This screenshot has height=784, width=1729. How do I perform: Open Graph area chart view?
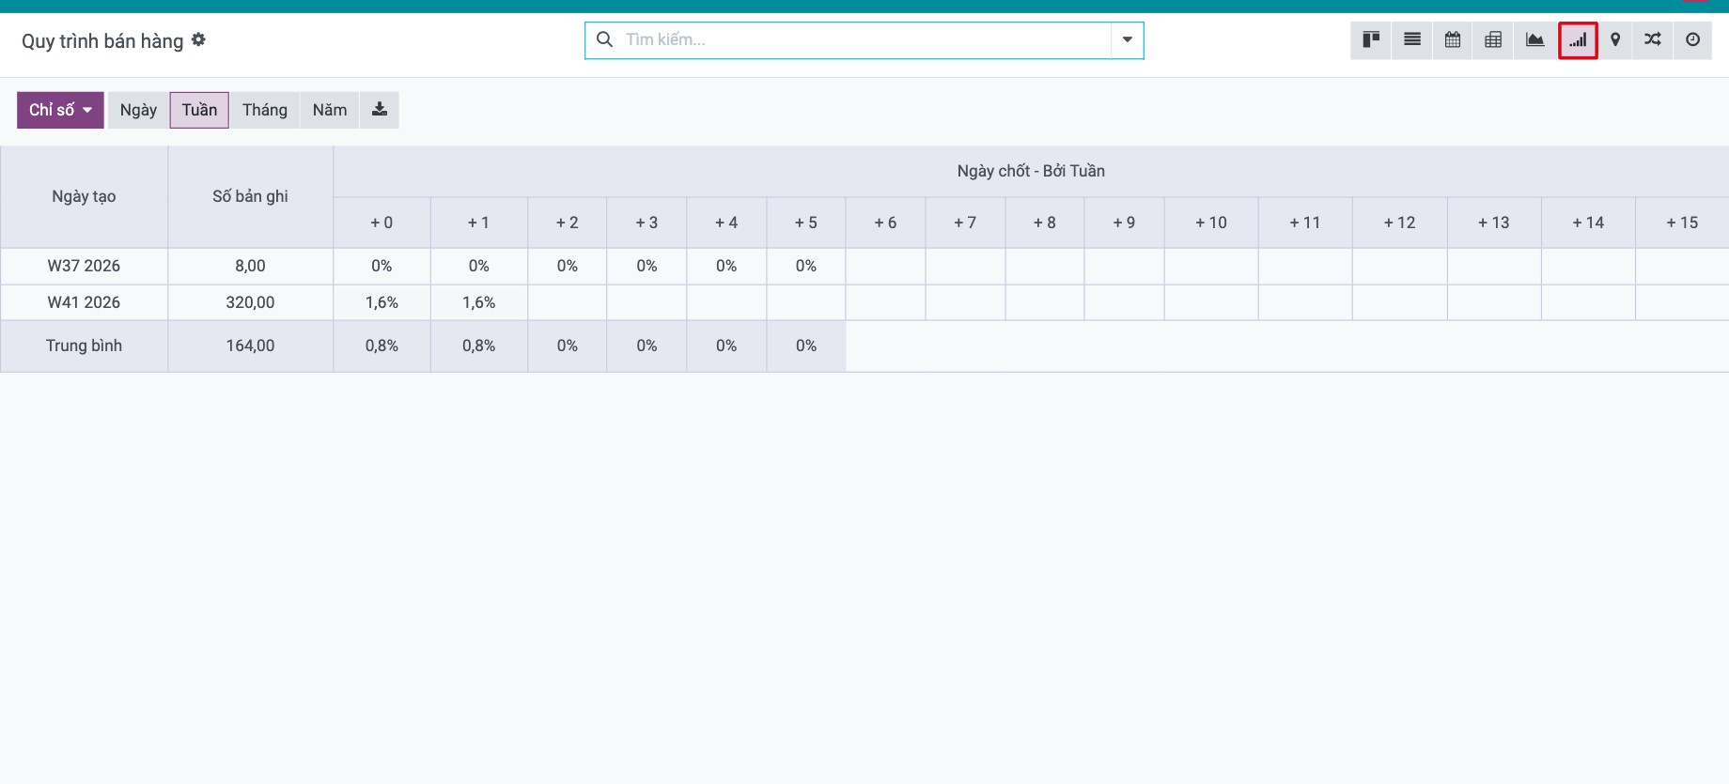(x=1534, y=40)
